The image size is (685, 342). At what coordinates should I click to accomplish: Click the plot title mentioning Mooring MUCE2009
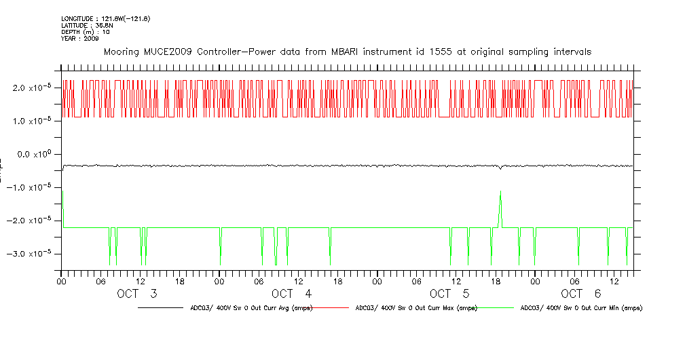pyautogui.click(x=347, y=52)
